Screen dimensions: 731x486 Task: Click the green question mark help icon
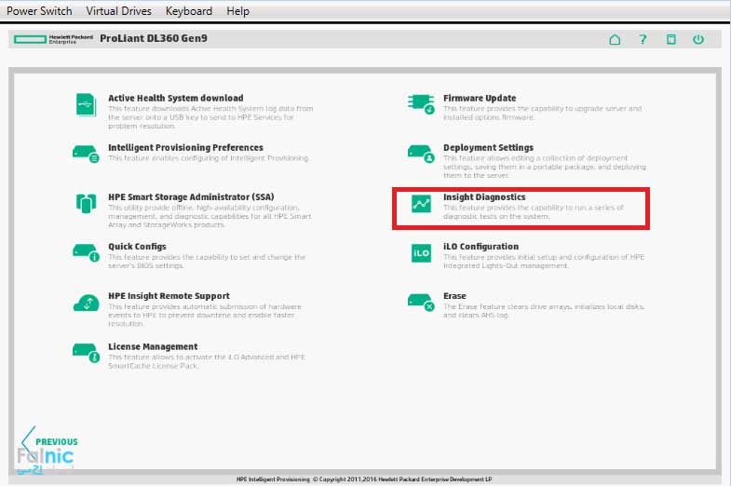pyautogui.click(x=643, y=40)
